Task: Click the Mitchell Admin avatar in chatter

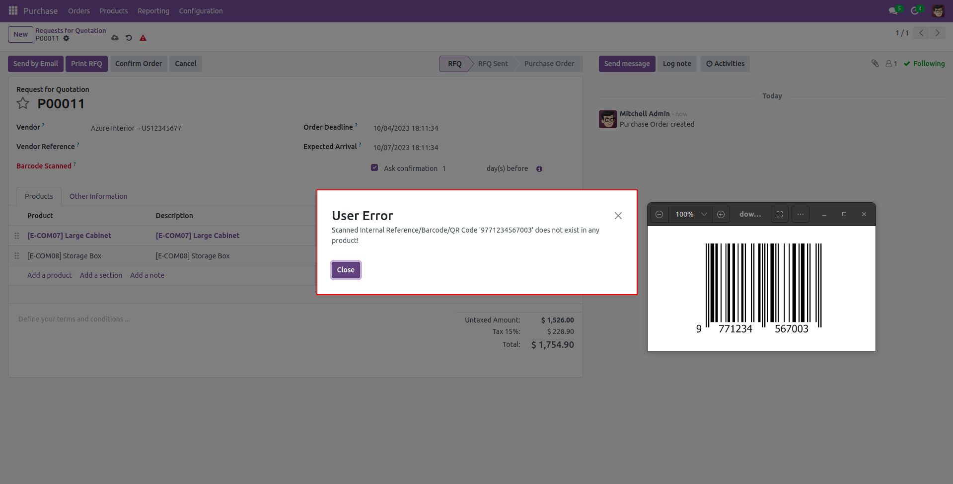Action: [x=608, y=119]
